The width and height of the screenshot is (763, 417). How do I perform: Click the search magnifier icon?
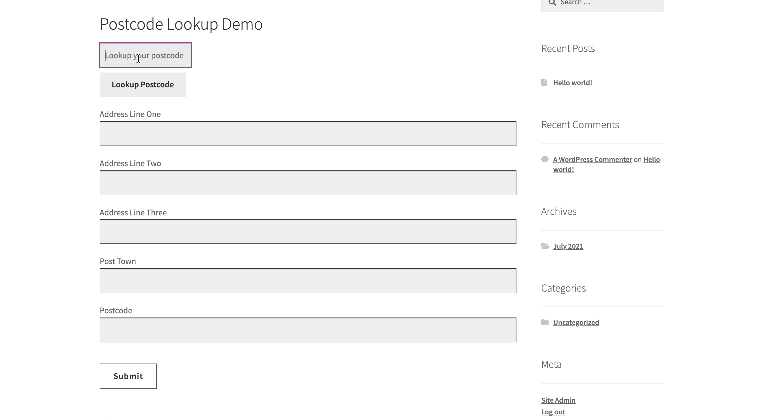(x=552, y=3)
